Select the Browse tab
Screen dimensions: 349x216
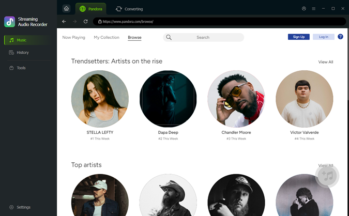(x=134, y=37)
